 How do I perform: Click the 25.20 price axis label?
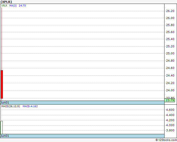click(170, 46)
